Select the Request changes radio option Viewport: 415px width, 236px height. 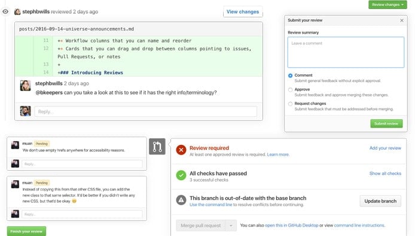[x=290, y=104]
